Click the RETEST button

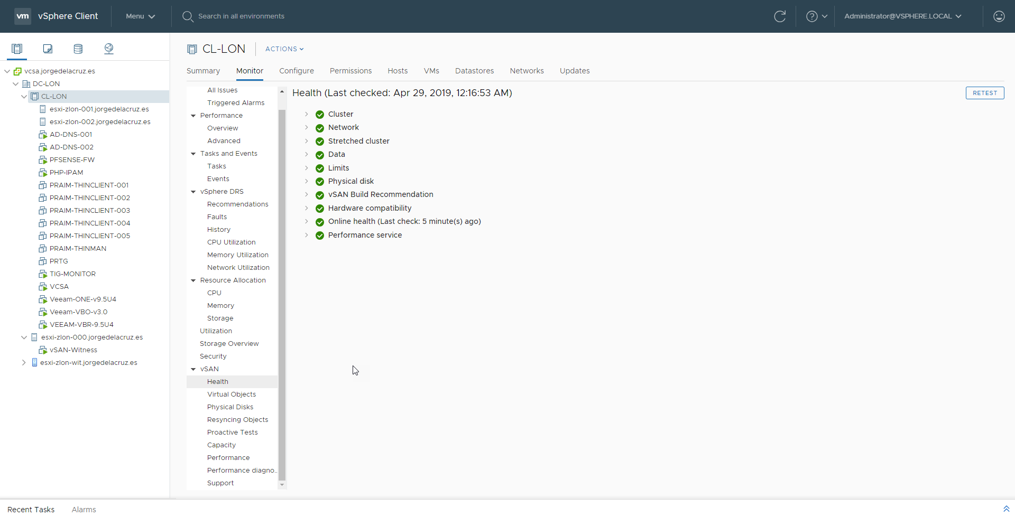point(985,93)
